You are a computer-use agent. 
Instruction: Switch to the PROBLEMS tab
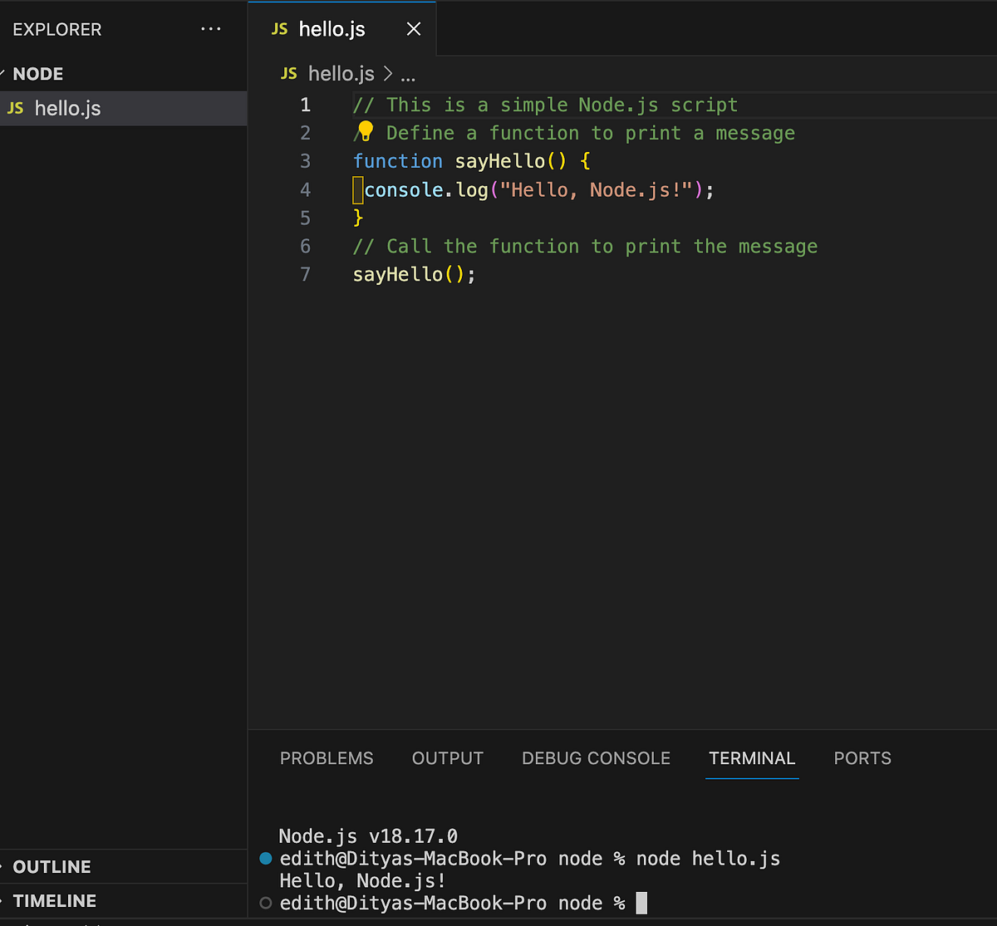click(327, 758)
